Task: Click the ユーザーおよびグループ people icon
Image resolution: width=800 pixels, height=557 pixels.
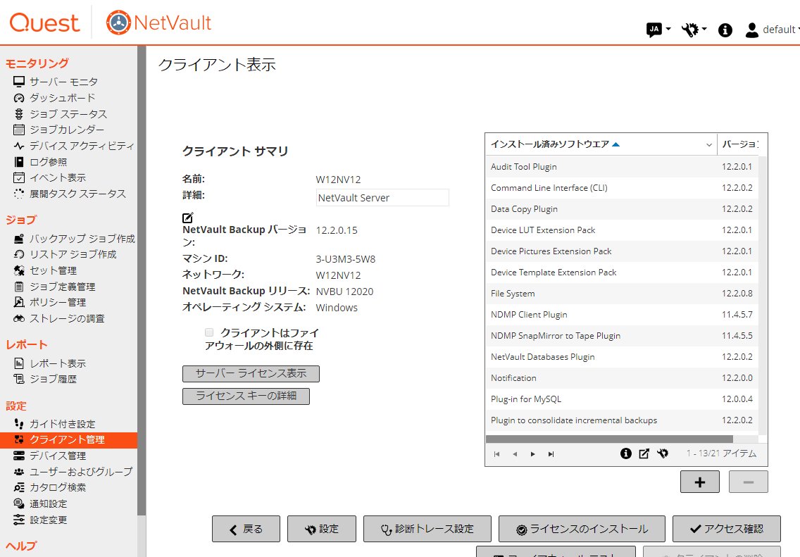Action: [19, 472]
